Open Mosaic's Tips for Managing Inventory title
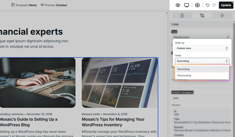 113,122
